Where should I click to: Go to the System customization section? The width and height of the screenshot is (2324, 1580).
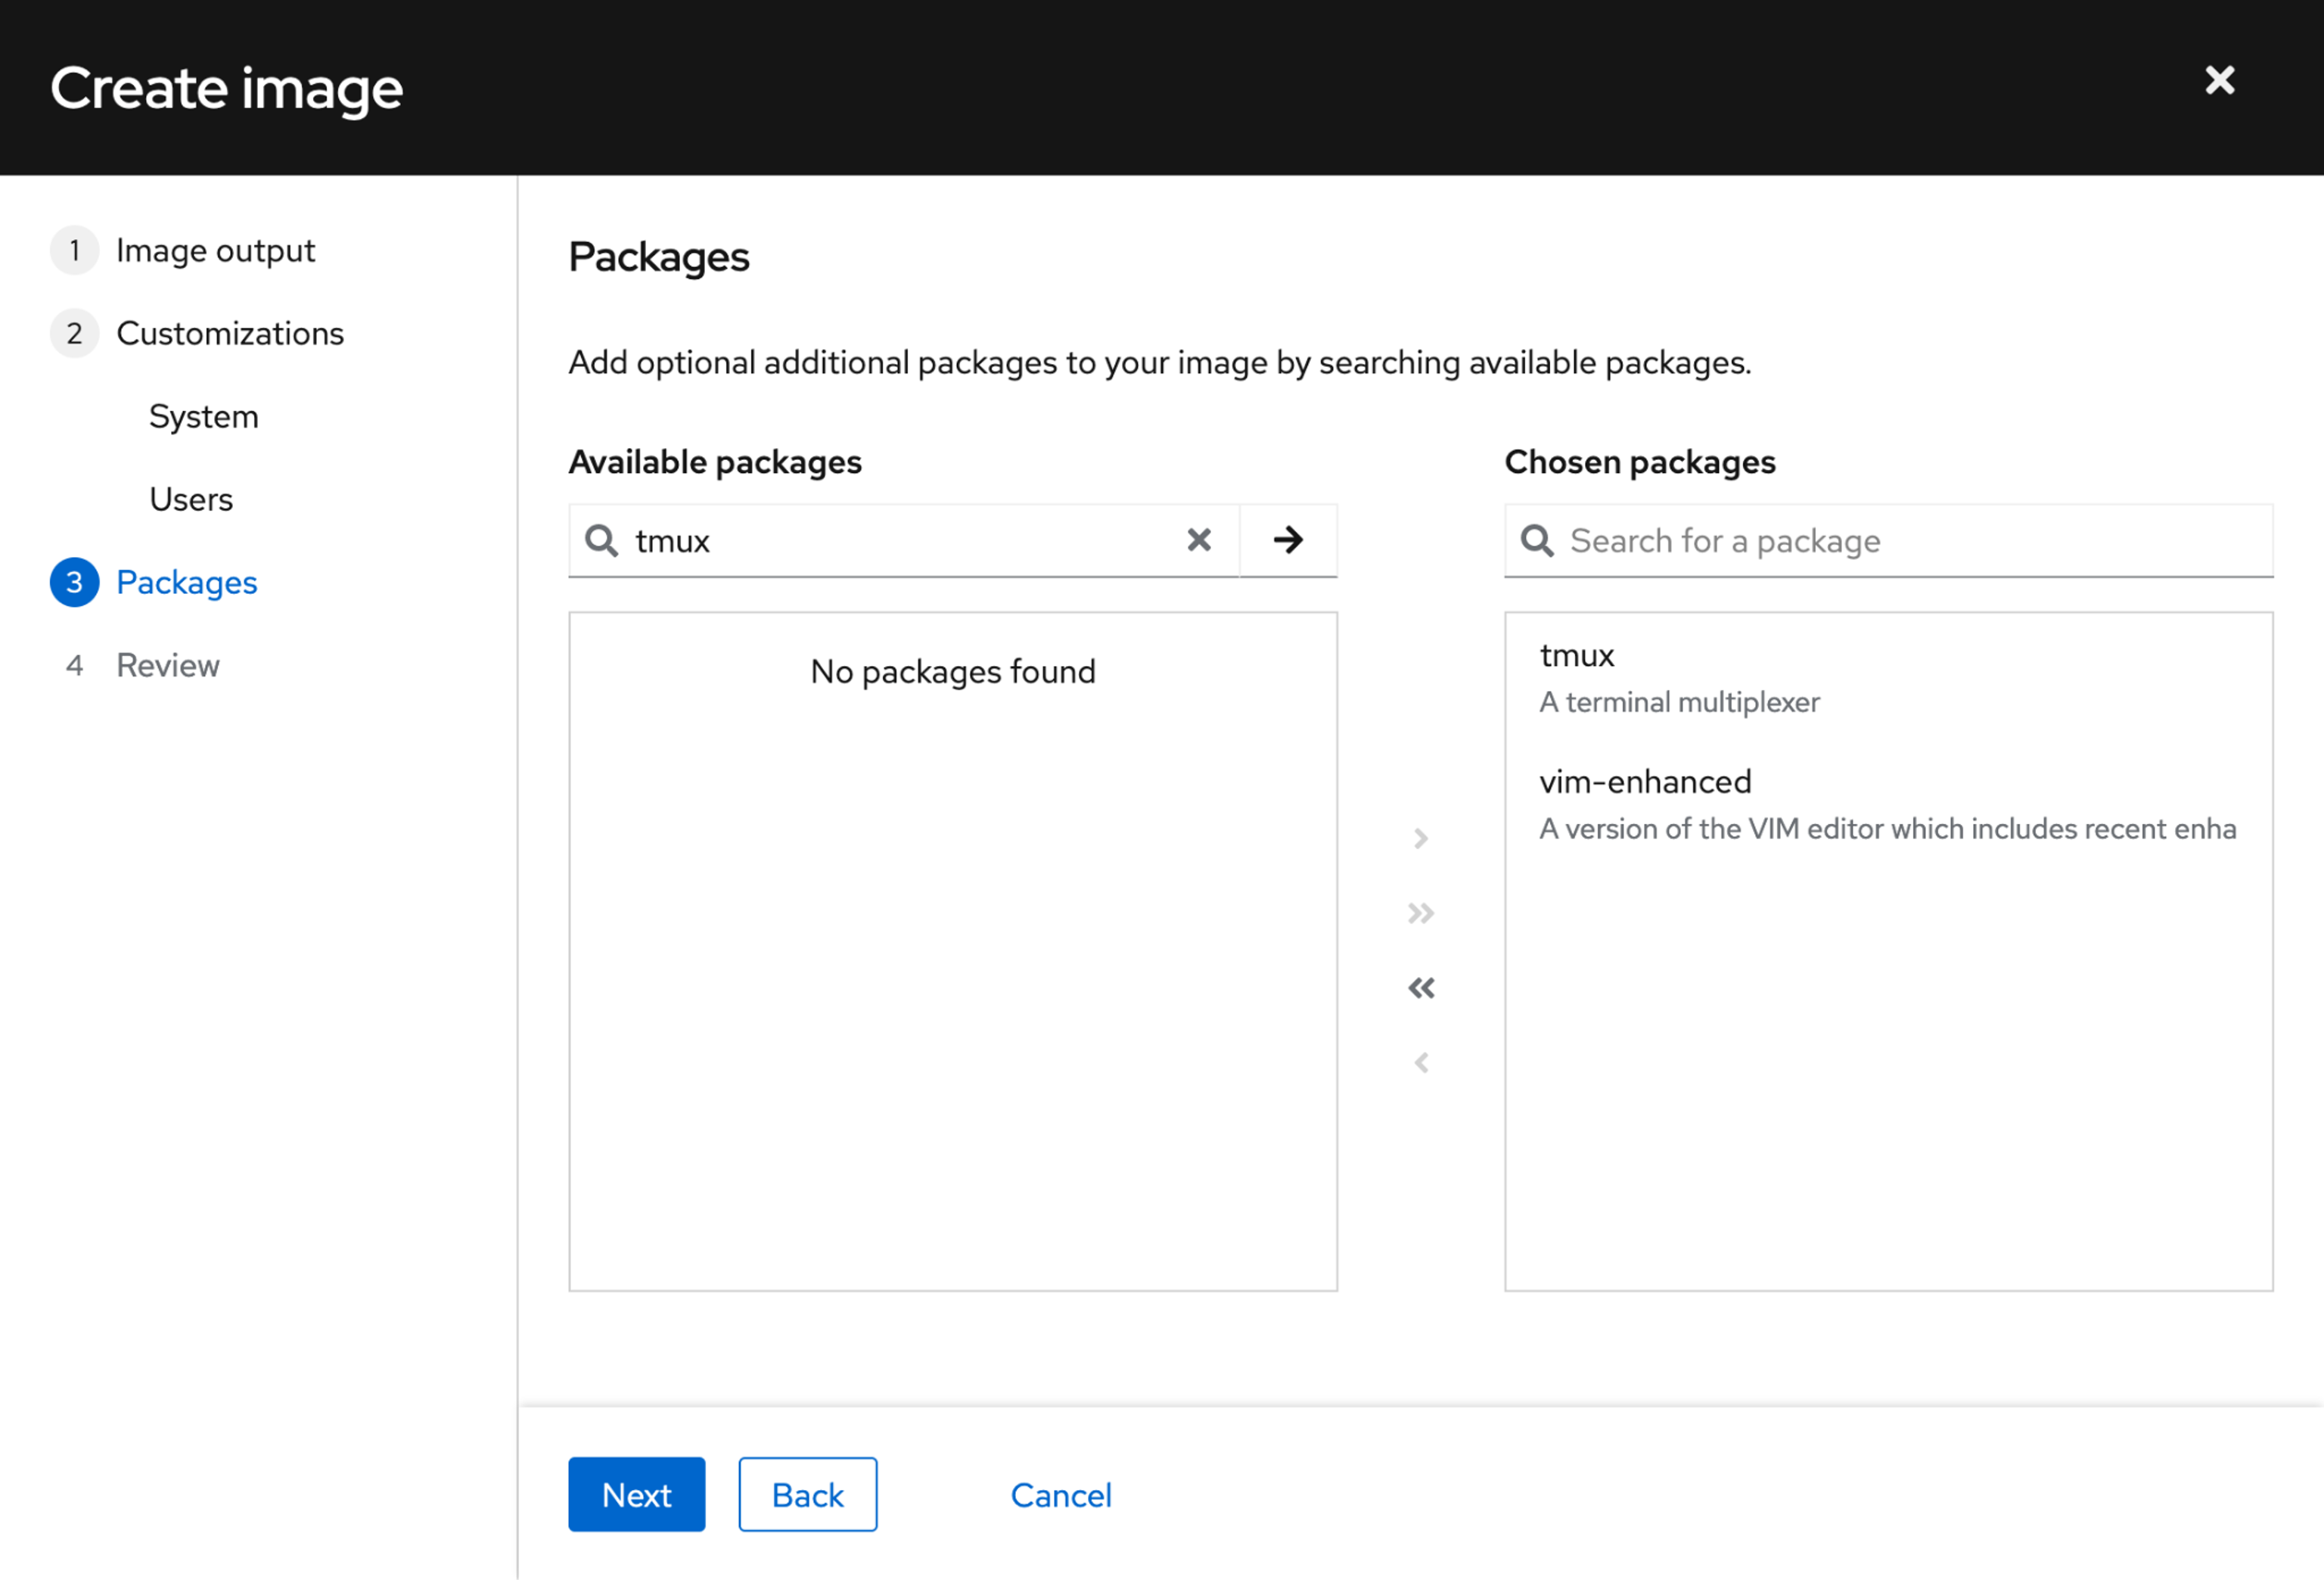[x=204, y=416]
